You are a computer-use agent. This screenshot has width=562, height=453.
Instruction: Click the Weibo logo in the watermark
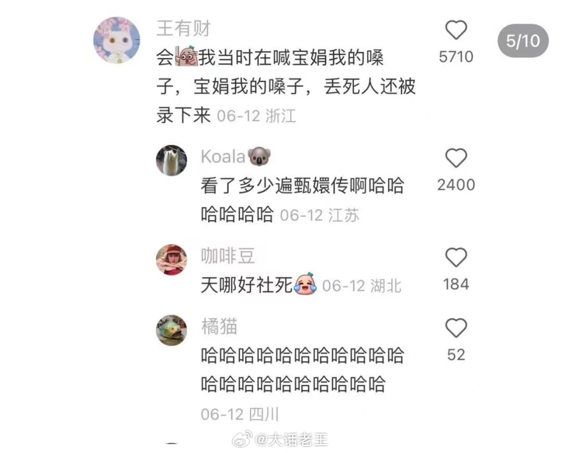coord(242,440)
